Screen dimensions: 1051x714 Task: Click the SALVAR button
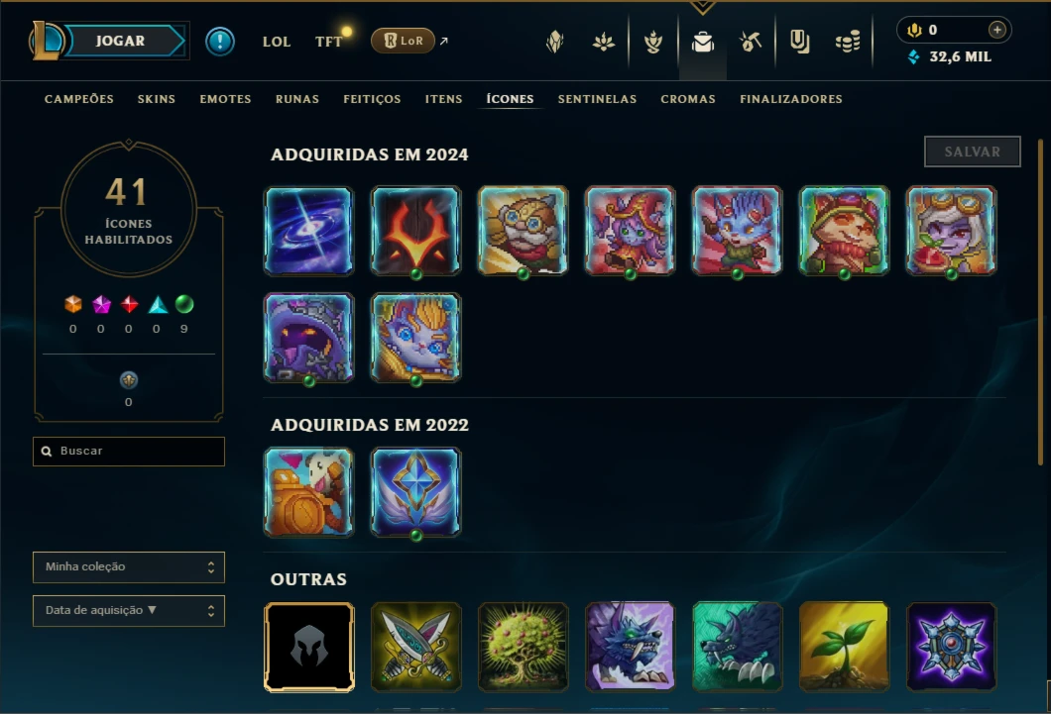pyautogui.click(x=973, y=152)
